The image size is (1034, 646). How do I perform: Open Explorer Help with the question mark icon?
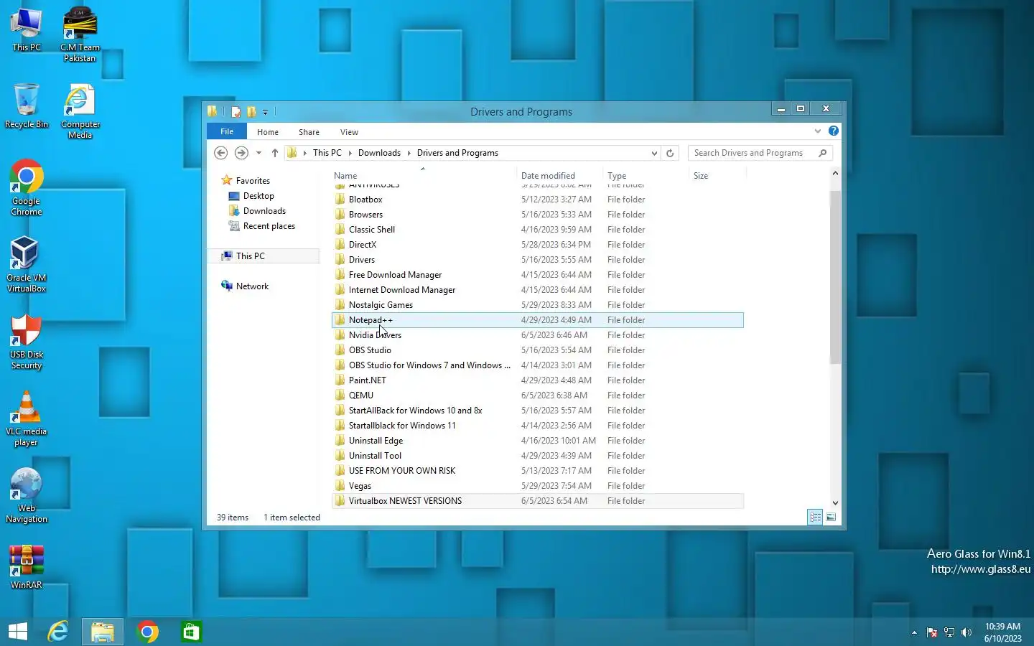tap(833, 131)
